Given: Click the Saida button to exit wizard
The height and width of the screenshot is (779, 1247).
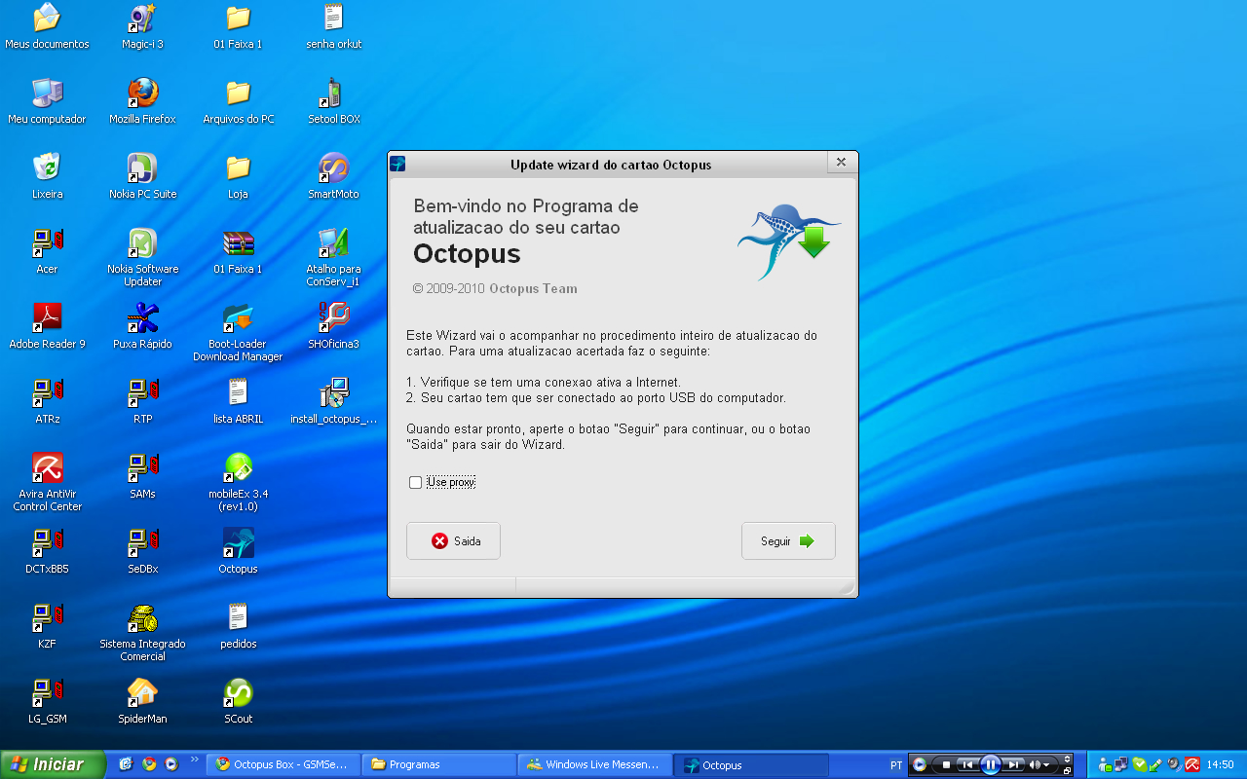Looking at the screenshot, I should tap(453, 541).
